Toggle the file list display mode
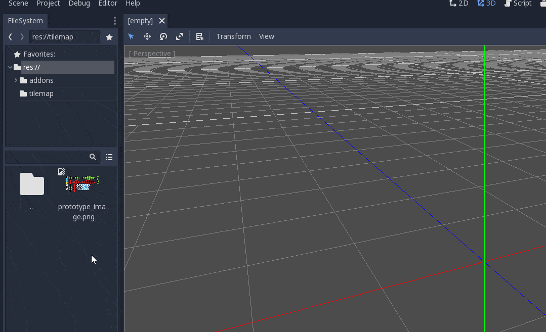Viewport: 546px width, 332px height. [x=109, y=157]
